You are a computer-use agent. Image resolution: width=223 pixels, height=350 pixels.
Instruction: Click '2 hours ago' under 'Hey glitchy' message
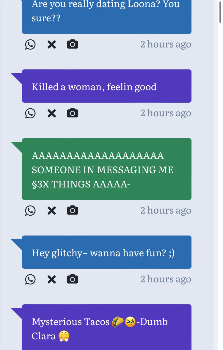coord(166,279)
